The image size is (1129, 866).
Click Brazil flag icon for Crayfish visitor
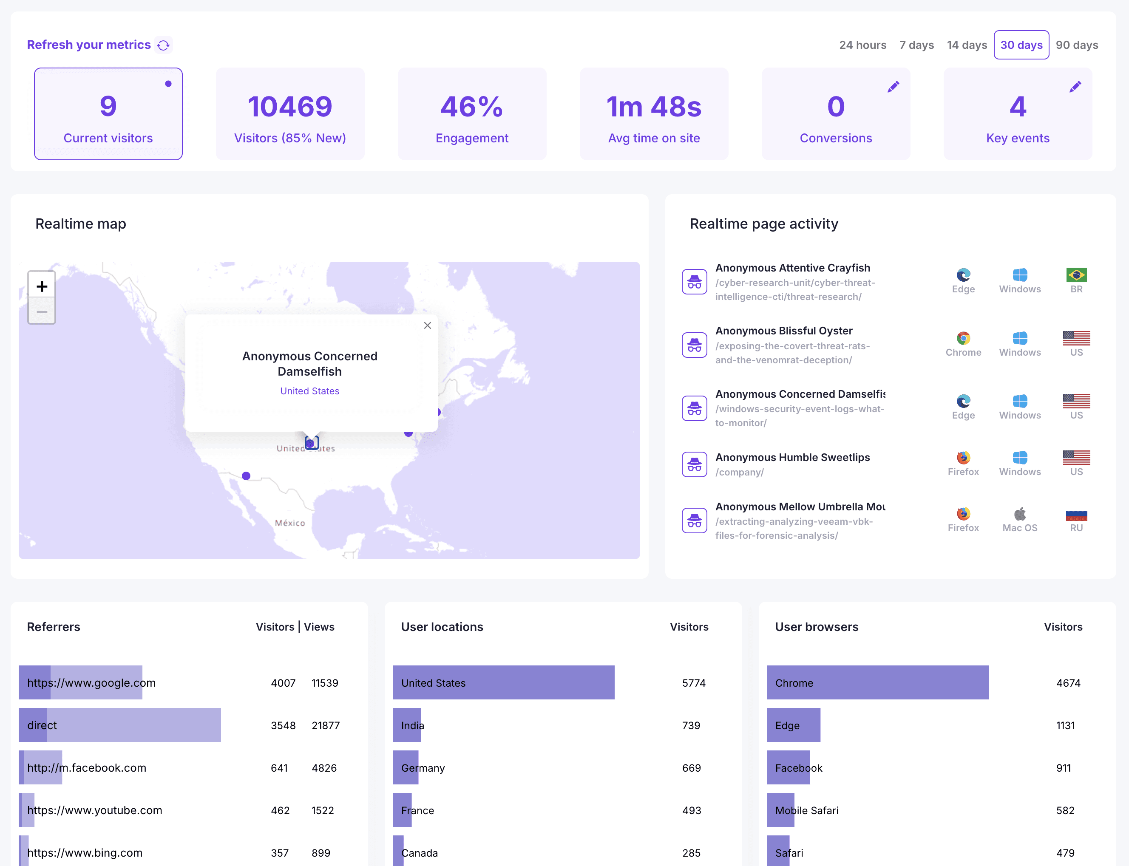coord(1076,275)
